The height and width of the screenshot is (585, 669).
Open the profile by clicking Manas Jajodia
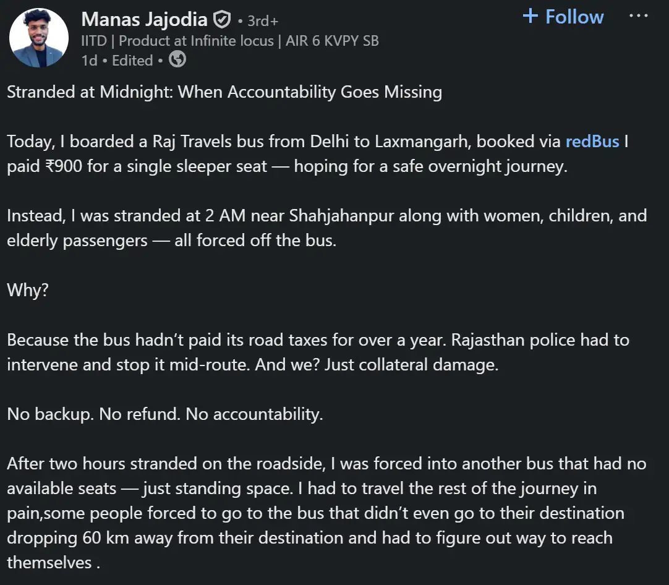[x=144, y=19]
